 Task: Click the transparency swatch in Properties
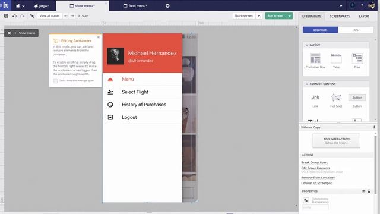tap(306, 200)
